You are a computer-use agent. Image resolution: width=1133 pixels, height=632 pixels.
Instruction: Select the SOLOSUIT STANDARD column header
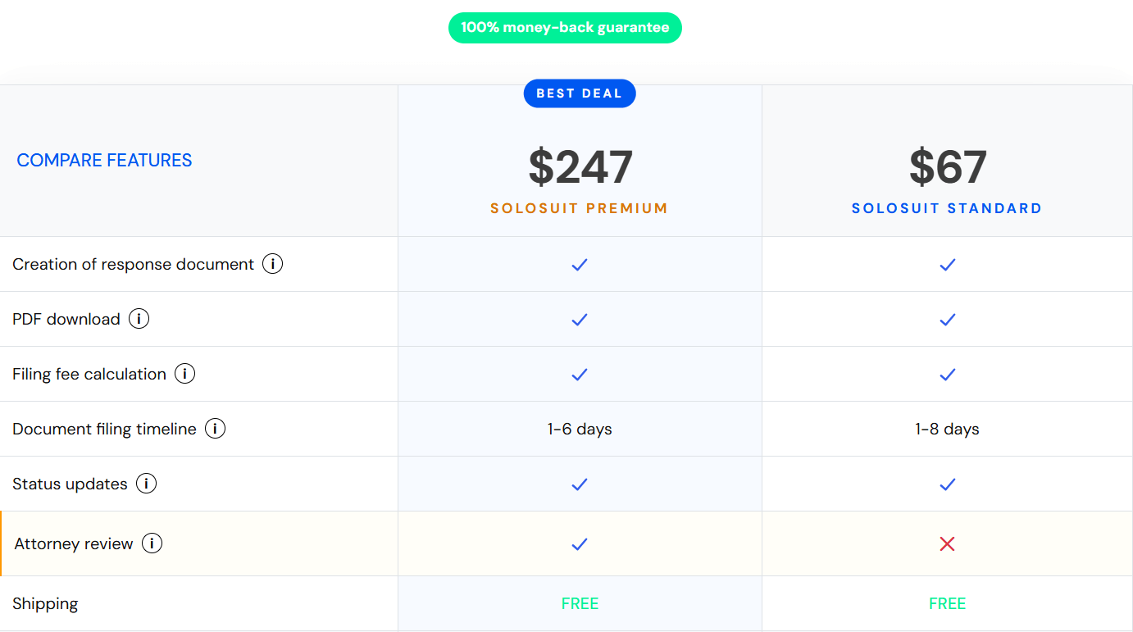click(x=947, y=207)
